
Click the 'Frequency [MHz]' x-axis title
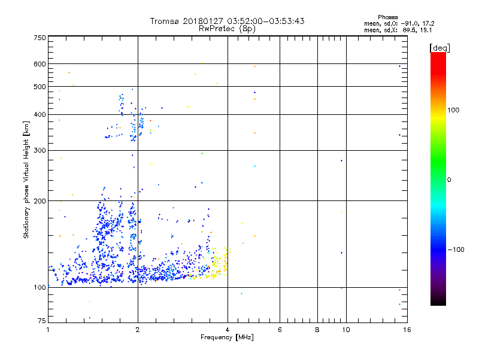click(227, 337)
